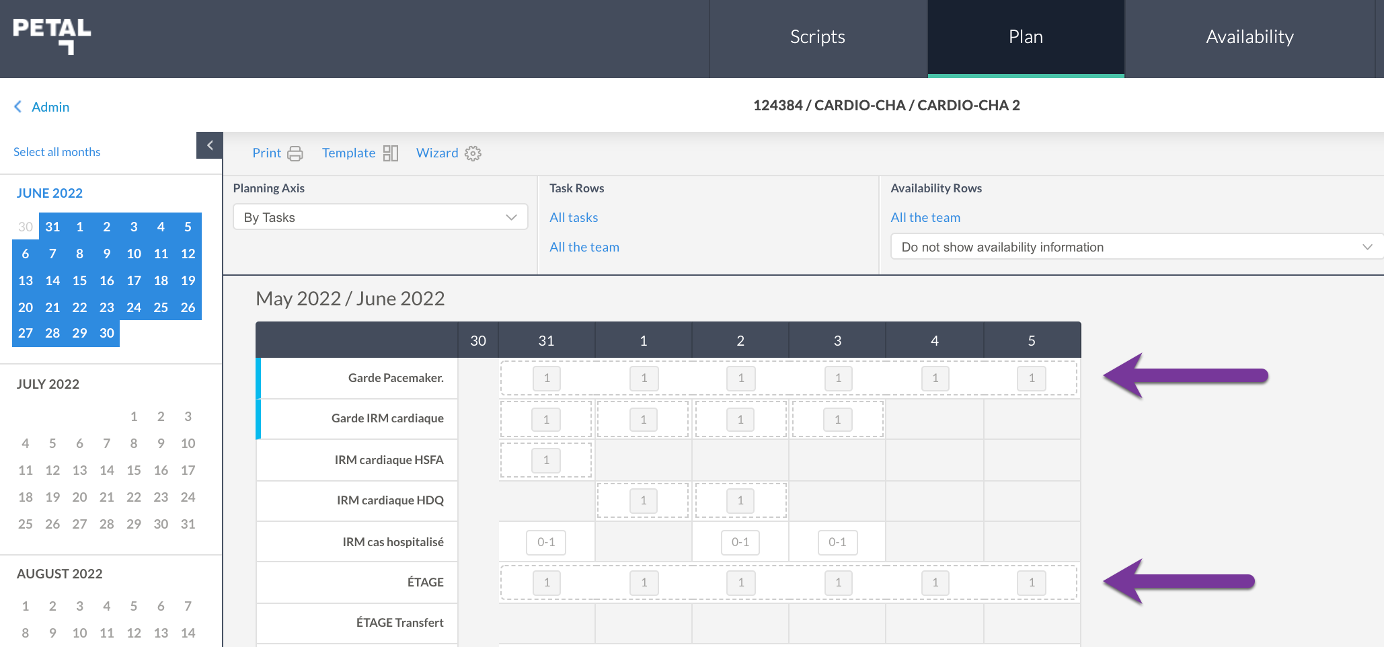Click All the team under Availability Rows
1384x647 pixels.
pos(925,217)
